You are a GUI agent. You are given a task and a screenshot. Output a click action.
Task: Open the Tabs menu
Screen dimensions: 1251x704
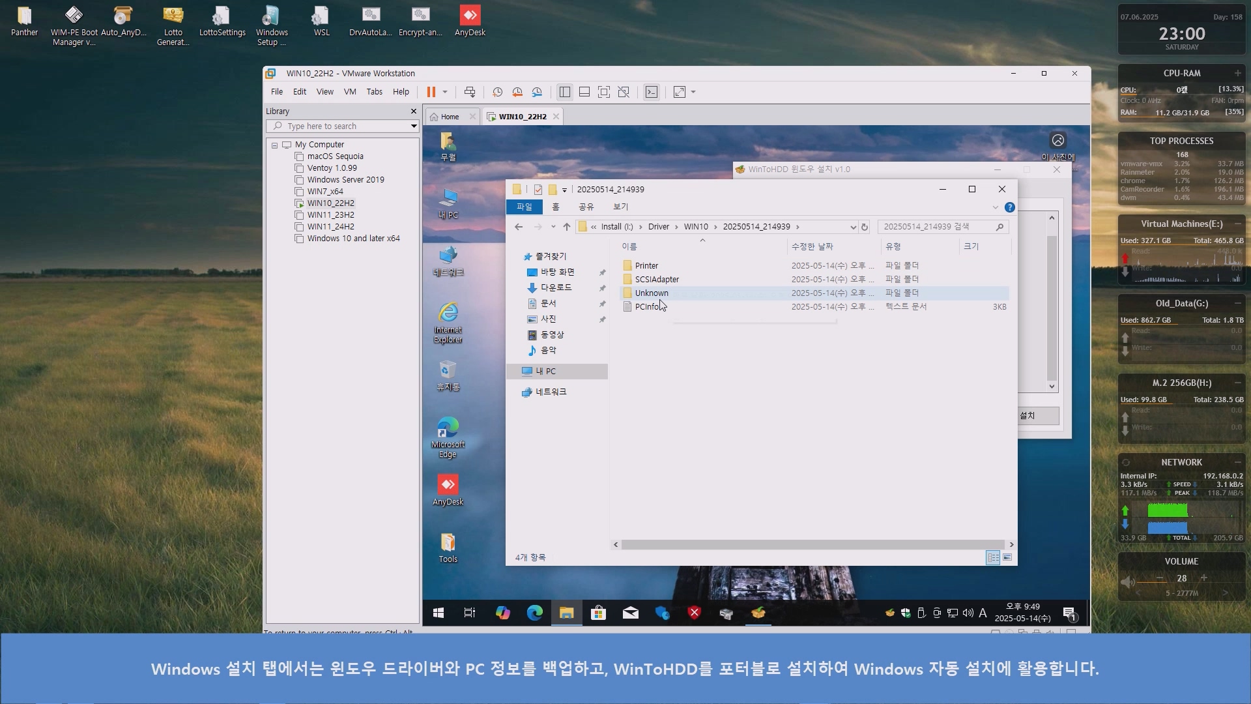click(374, 92)
